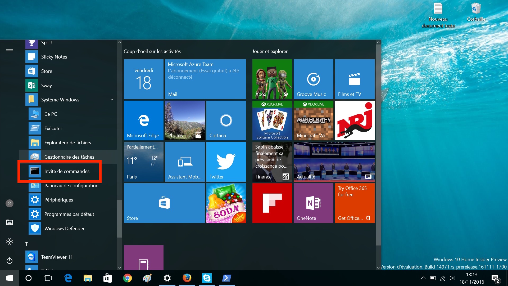This screenshot has height=286, width=508.
Task: Open the Photos tile thumbnail
Action: coord(185,120)
